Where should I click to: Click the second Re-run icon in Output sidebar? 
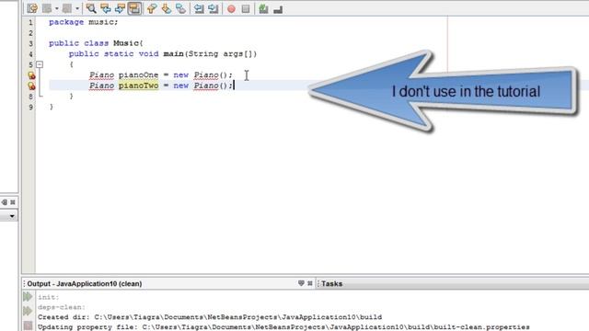[28, 311]
